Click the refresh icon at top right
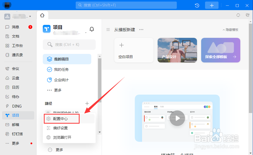Viewport: 253px width, 155px height. pyautogui.click(x=238, y=15)
